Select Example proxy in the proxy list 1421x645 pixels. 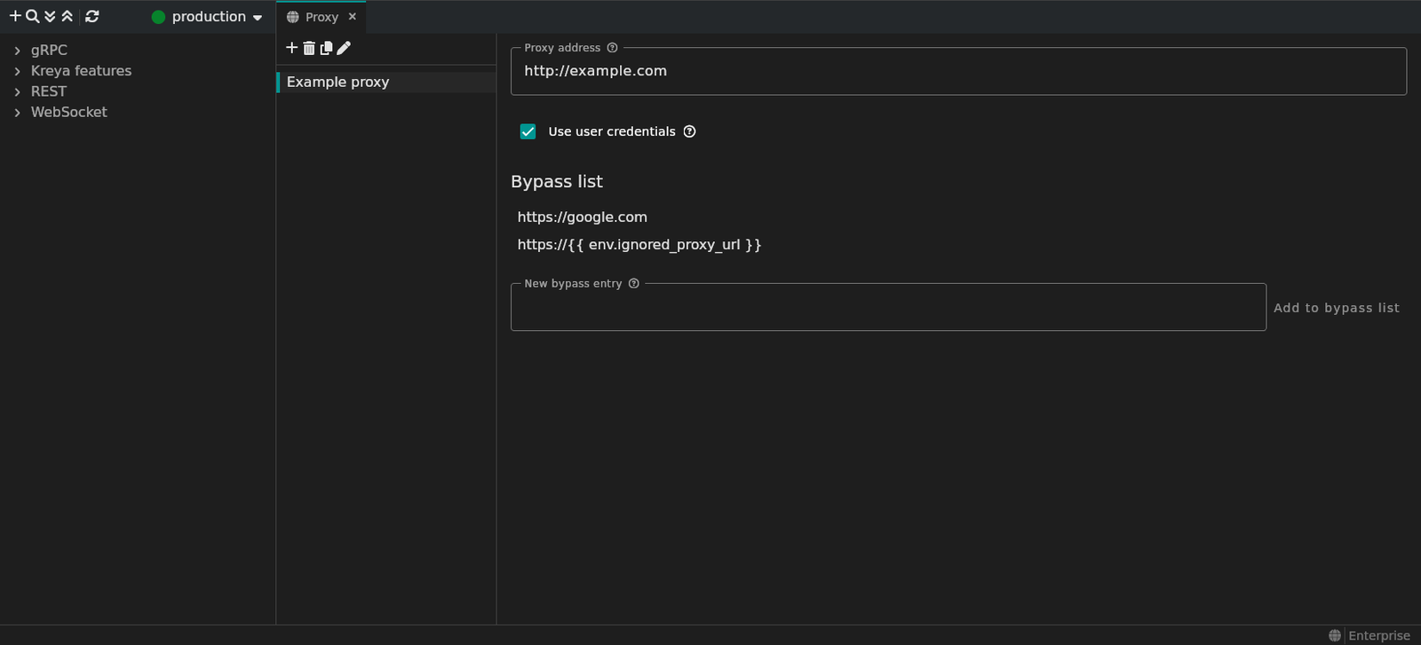coord(337,82)
